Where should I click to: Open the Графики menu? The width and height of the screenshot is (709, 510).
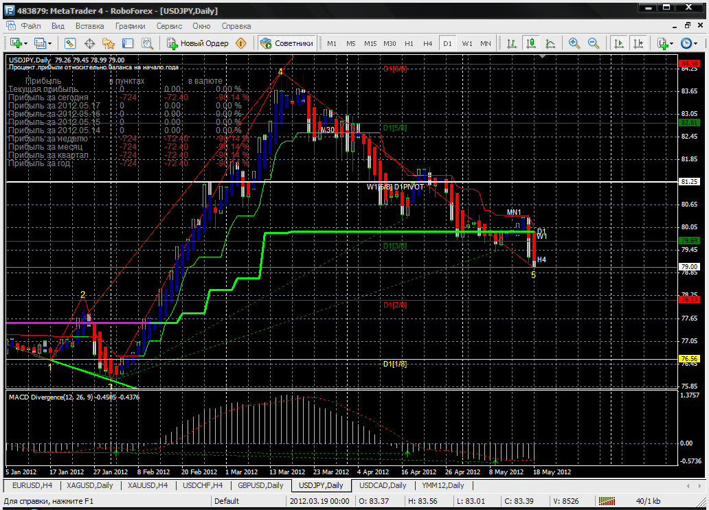click(131, 26)
